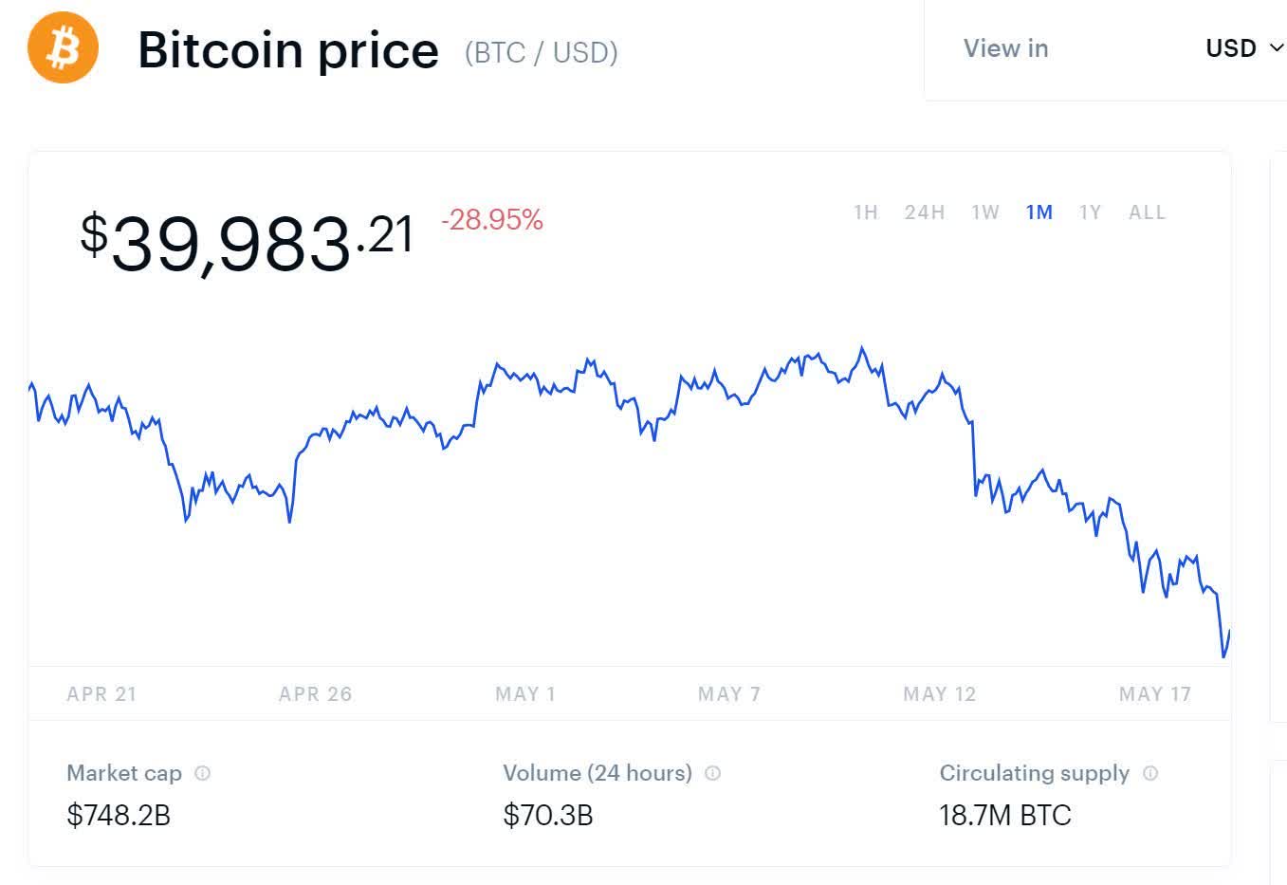Screen dimensions: 1287x885
Task: Click the chart's sharp drop near May 17
Action: click(x=1222, y=626)
